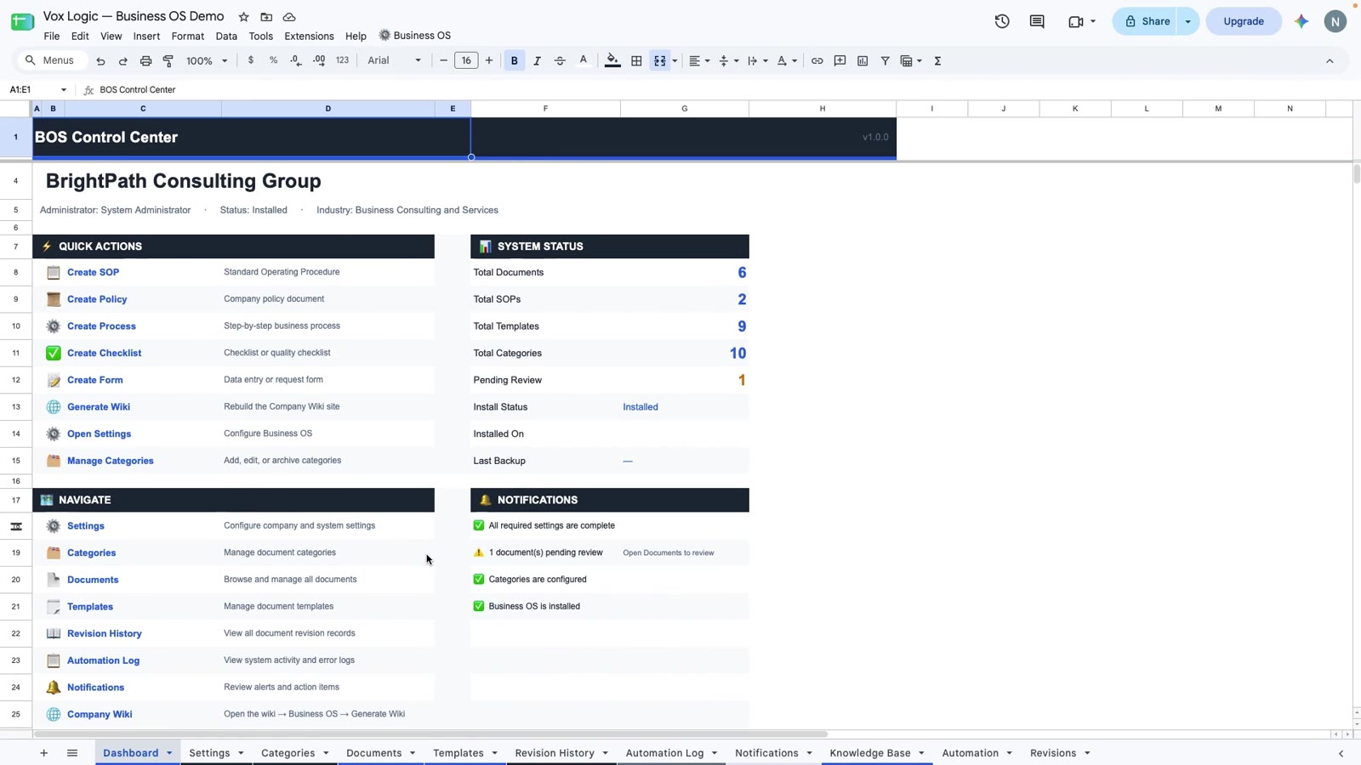Open the text color picker
This screenshot has height=765, width=1361.
coord(583,61)
